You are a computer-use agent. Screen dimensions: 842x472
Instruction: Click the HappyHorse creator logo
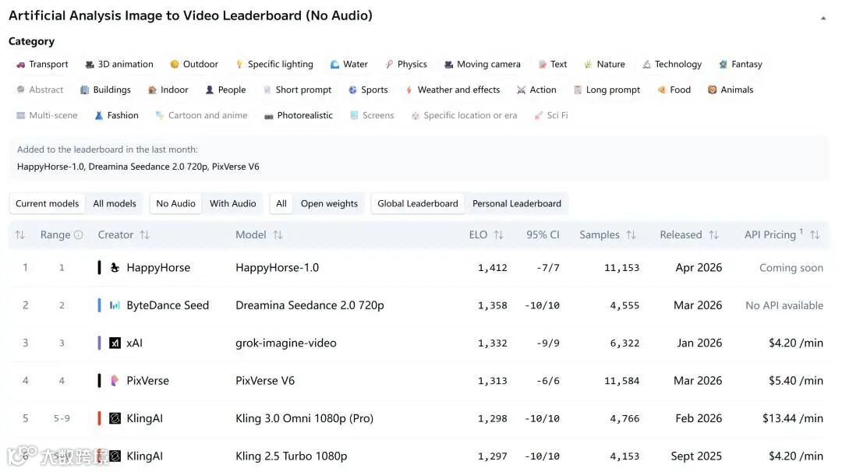pos(115,268)
